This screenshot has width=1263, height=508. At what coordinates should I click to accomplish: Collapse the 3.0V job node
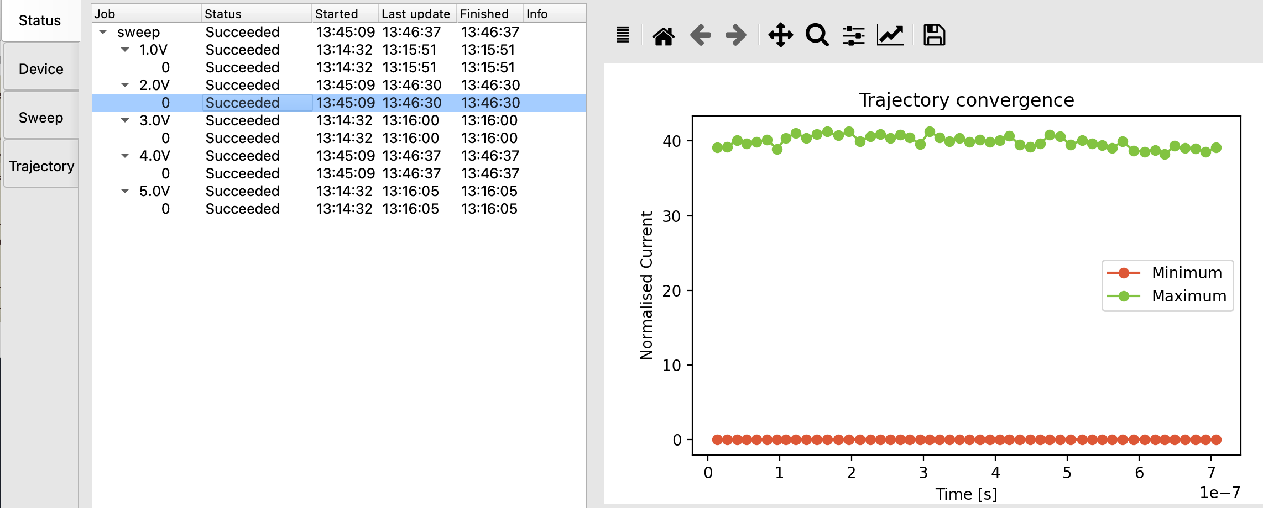[125, 120]
